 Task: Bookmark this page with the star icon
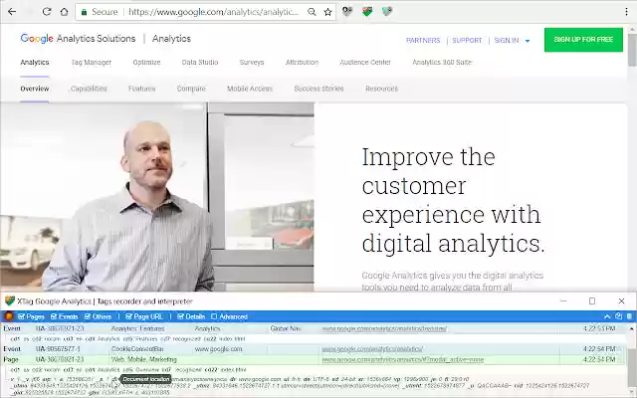(327, 12)
